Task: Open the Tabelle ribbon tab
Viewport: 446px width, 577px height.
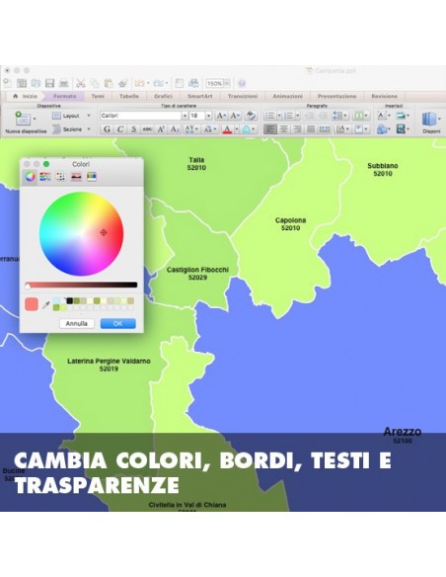Action: [x=129, y=96]
